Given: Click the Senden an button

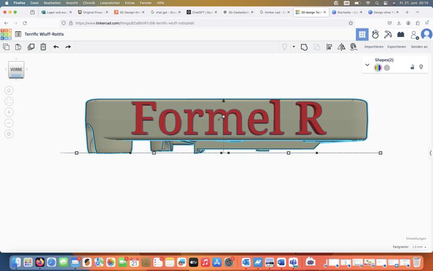Looking at the screenshot, I should tap(419, 47).
